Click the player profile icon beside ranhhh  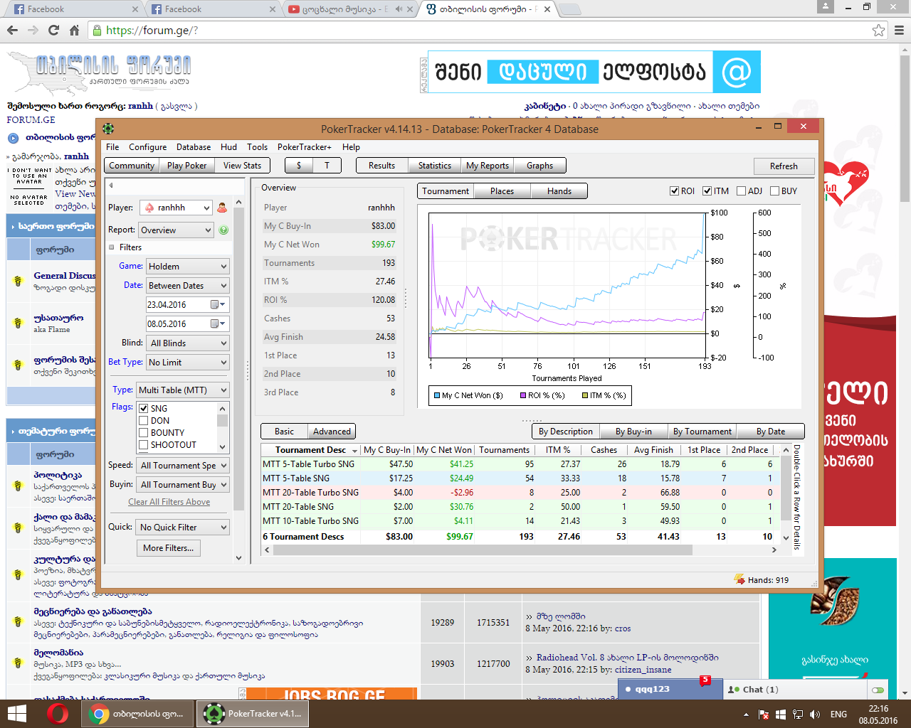[x=222, y=208]
